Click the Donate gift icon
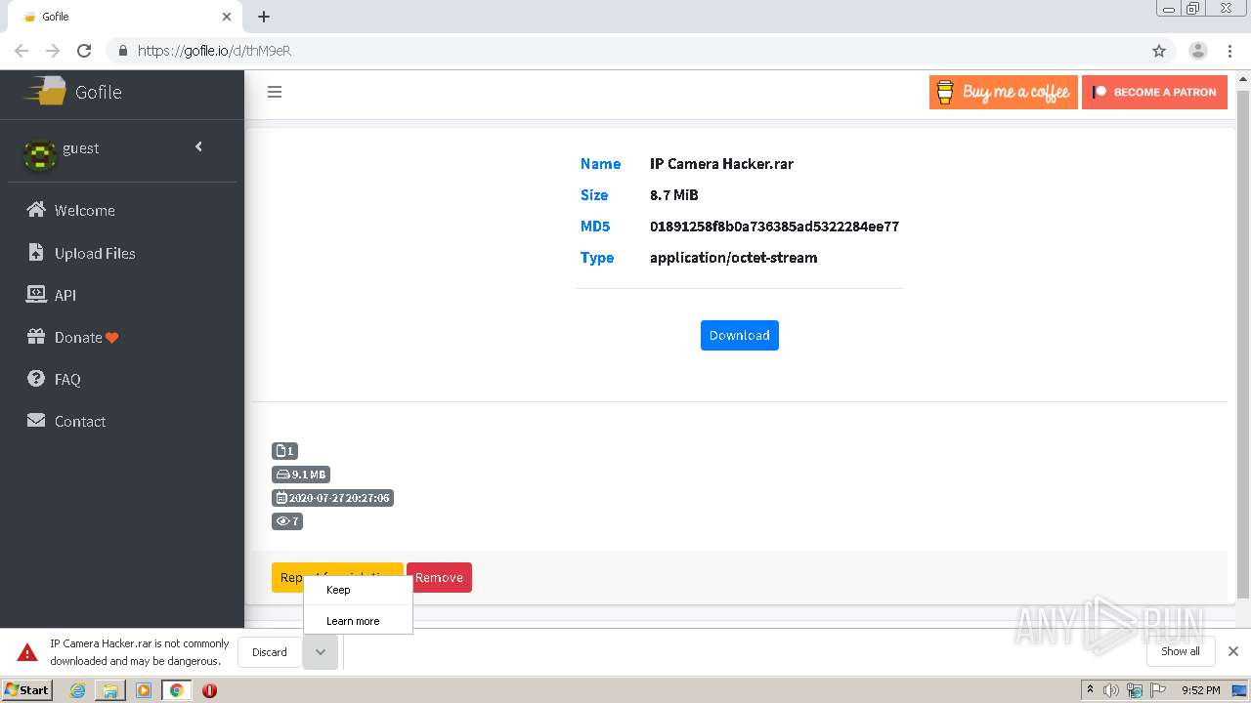 (36, 337)
